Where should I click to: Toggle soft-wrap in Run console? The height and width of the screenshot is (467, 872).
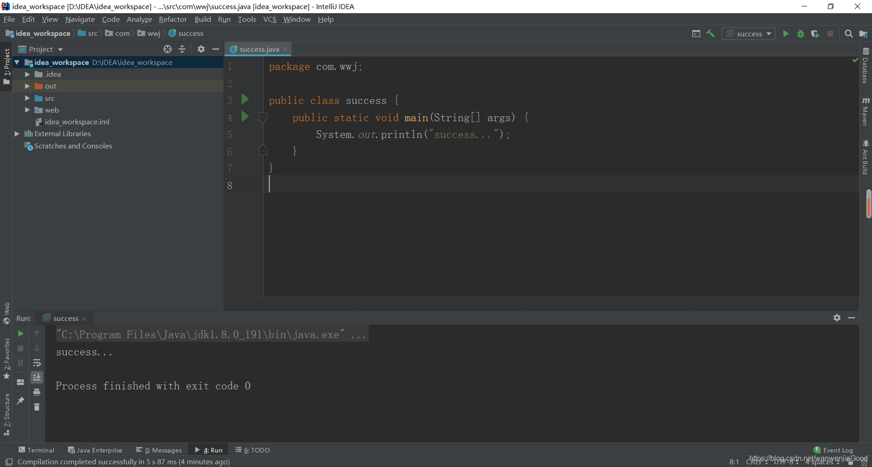coord(37,363)
